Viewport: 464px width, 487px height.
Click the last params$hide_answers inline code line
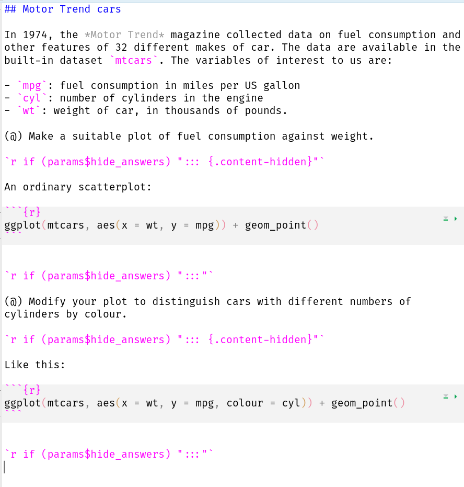(x=109, y=454)
